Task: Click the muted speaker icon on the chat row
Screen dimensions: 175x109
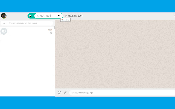Action: coord(51,33)
